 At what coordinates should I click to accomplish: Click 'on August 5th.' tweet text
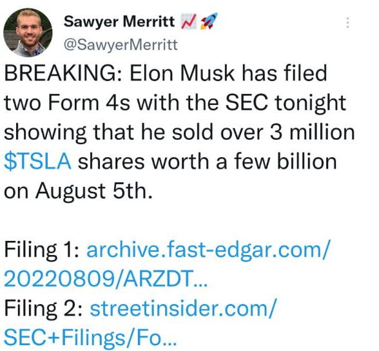tap(79, 191)
